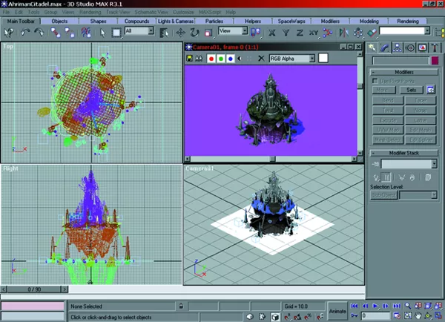Click the Mirror Selected Objects icon

[x=344, y=33]
